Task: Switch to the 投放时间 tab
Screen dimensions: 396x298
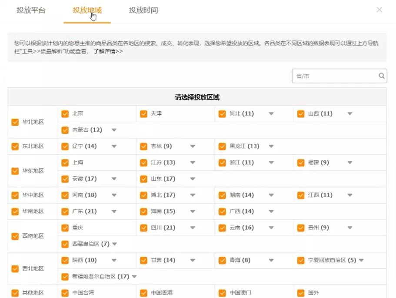Action: (x=143, y=10)
